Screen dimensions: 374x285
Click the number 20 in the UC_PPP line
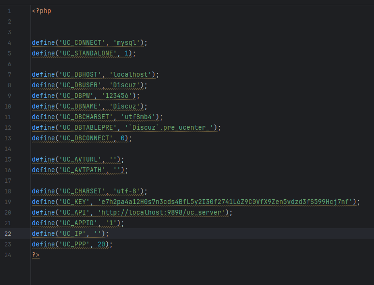(101, 244)
